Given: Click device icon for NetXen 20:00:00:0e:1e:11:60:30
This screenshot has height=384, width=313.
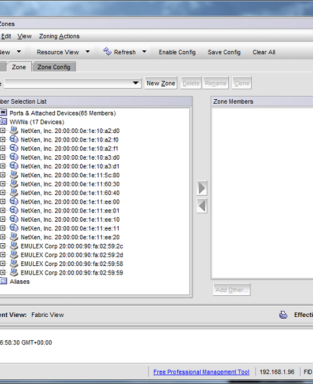Looking at the screenshot, I should click(14, 184).
